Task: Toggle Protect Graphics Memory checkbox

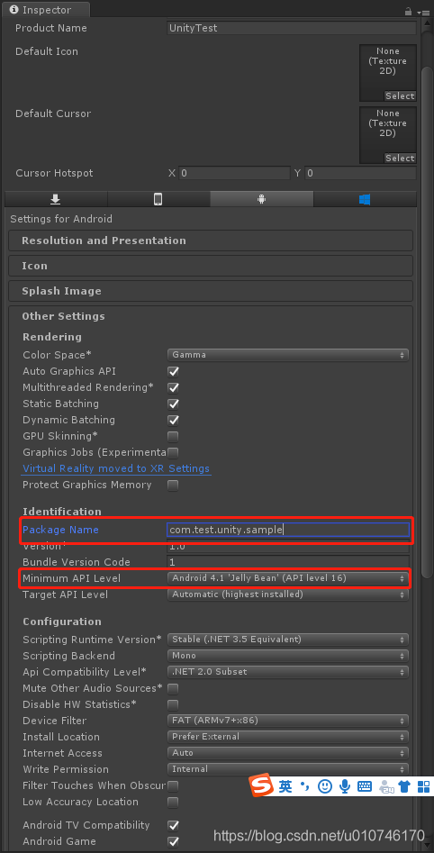Action: pos(173,485)
